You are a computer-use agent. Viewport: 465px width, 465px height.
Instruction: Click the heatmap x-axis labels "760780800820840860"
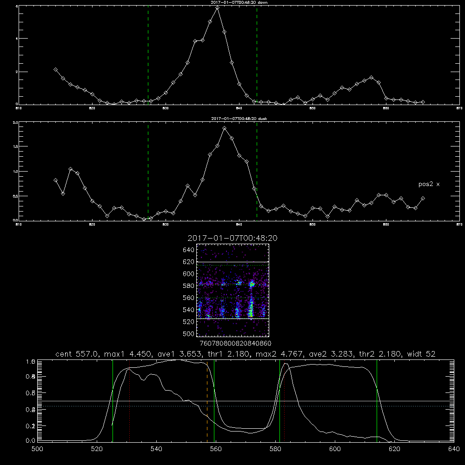coord(235,343)
